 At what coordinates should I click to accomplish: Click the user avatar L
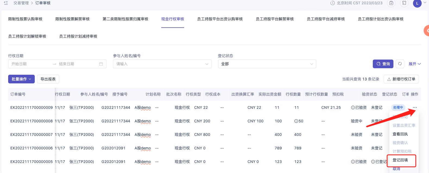417,3
